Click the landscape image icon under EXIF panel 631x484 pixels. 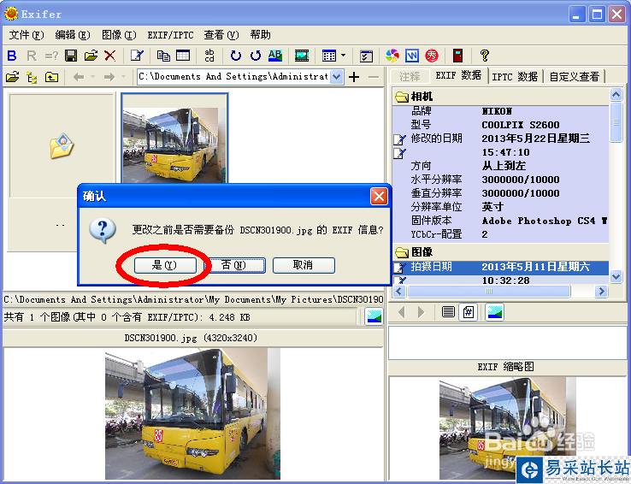pyautogui.click(x=494, y=312)
